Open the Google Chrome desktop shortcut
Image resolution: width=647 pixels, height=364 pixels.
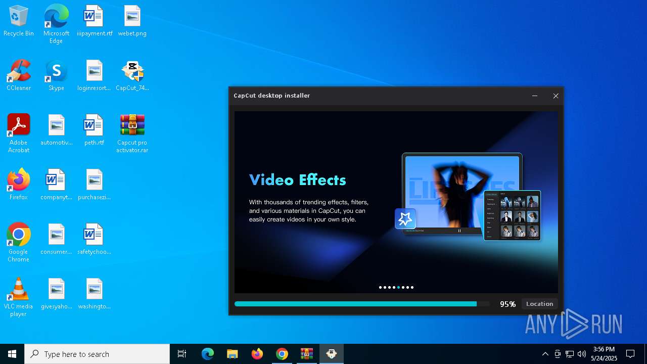pyautogui.click(x=19, y=243)
